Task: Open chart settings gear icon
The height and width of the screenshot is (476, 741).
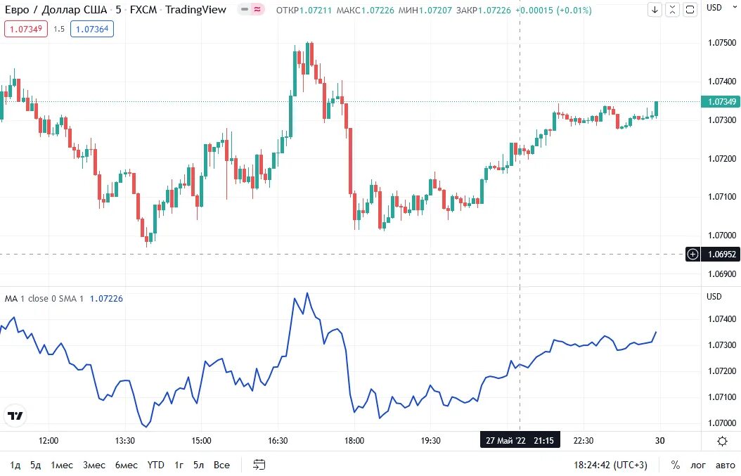Action: click(722, 441)
